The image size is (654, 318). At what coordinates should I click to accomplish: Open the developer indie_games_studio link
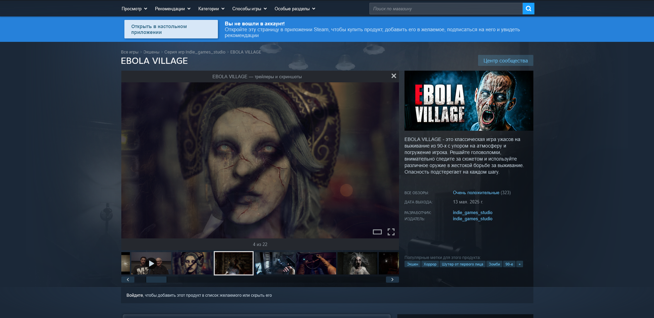[x=473, y=213]
